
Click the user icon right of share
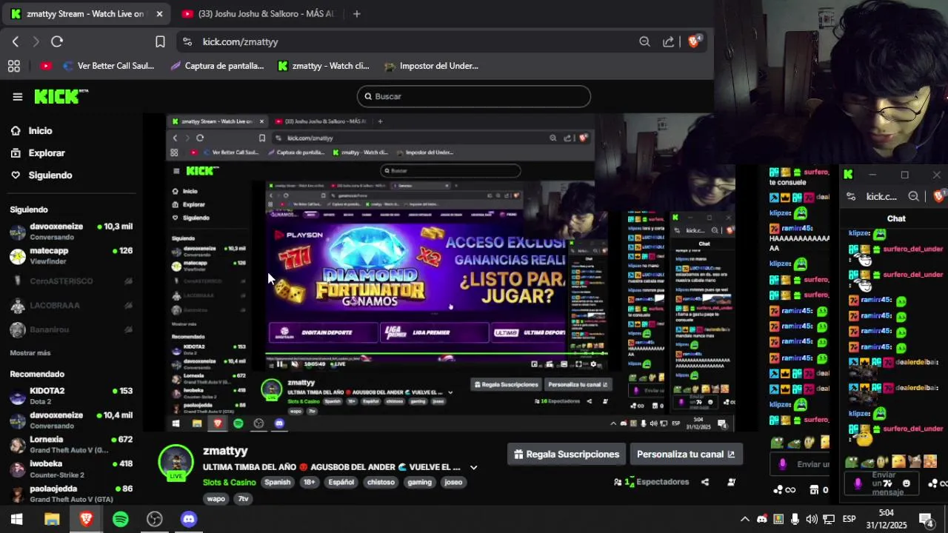731,482
